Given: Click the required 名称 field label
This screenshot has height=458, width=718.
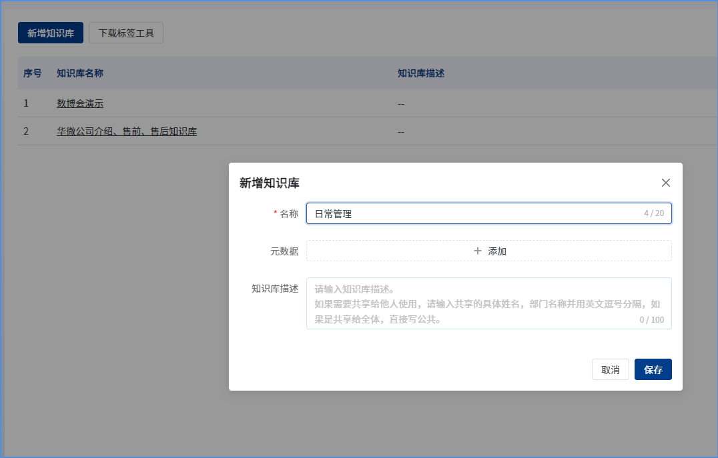Looking at the screenshot, I should click(x=288, y=214).
